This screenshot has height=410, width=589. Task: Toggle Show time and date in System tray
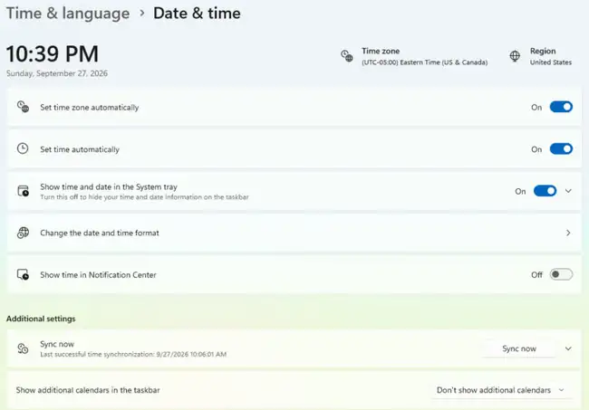[x=545, y=191]
